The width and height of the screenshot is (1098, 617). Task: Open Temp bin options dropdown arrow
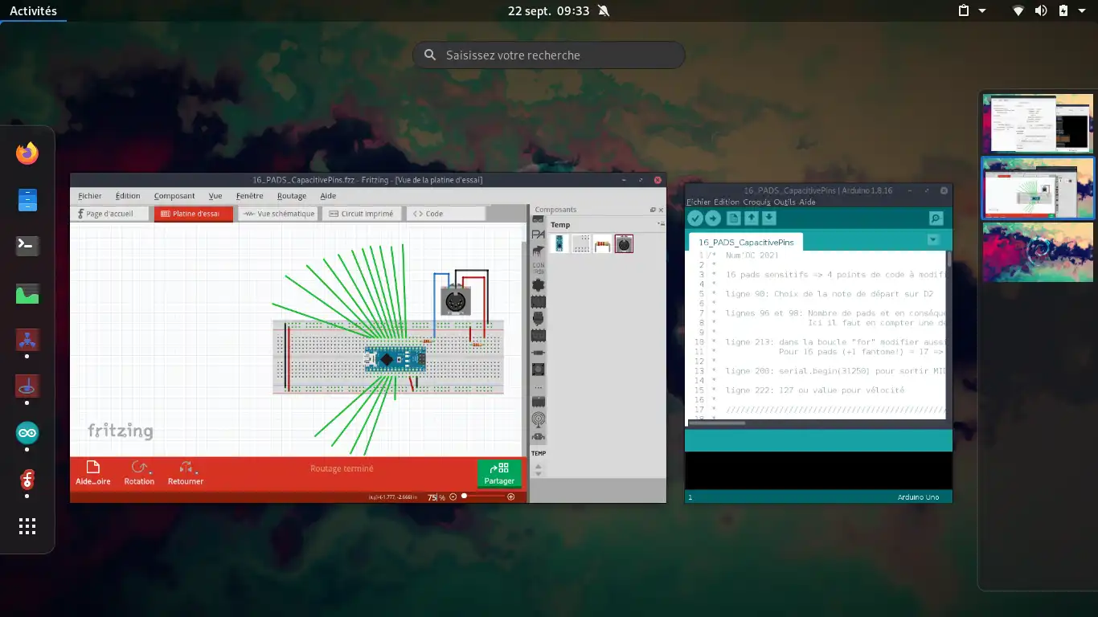(661, 224)
